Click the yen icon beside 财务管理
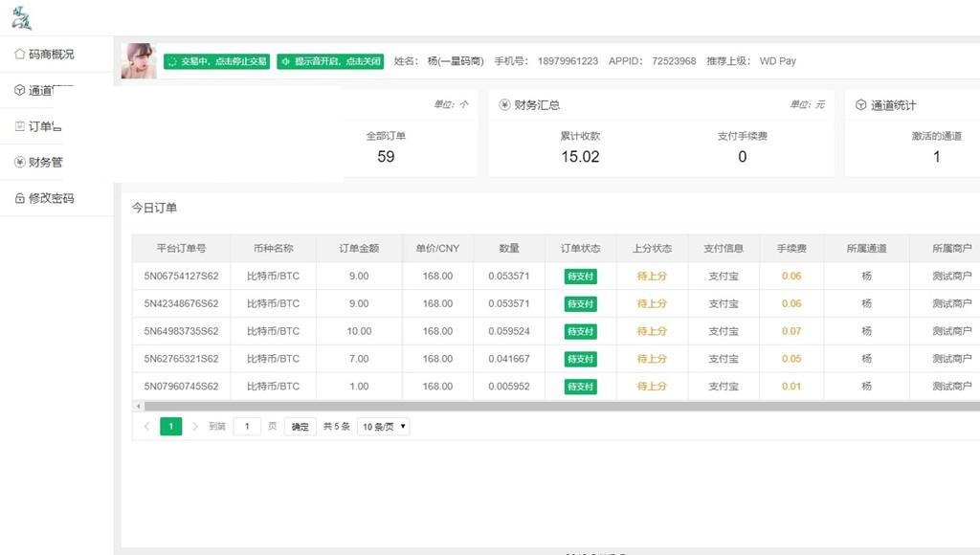The height and width of the screenshot is (555, 980). [x=19, y=163]
